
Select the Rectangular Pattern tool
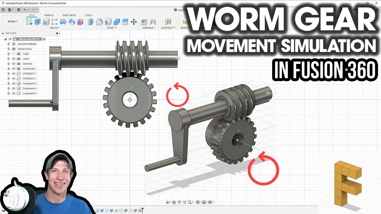54,22
